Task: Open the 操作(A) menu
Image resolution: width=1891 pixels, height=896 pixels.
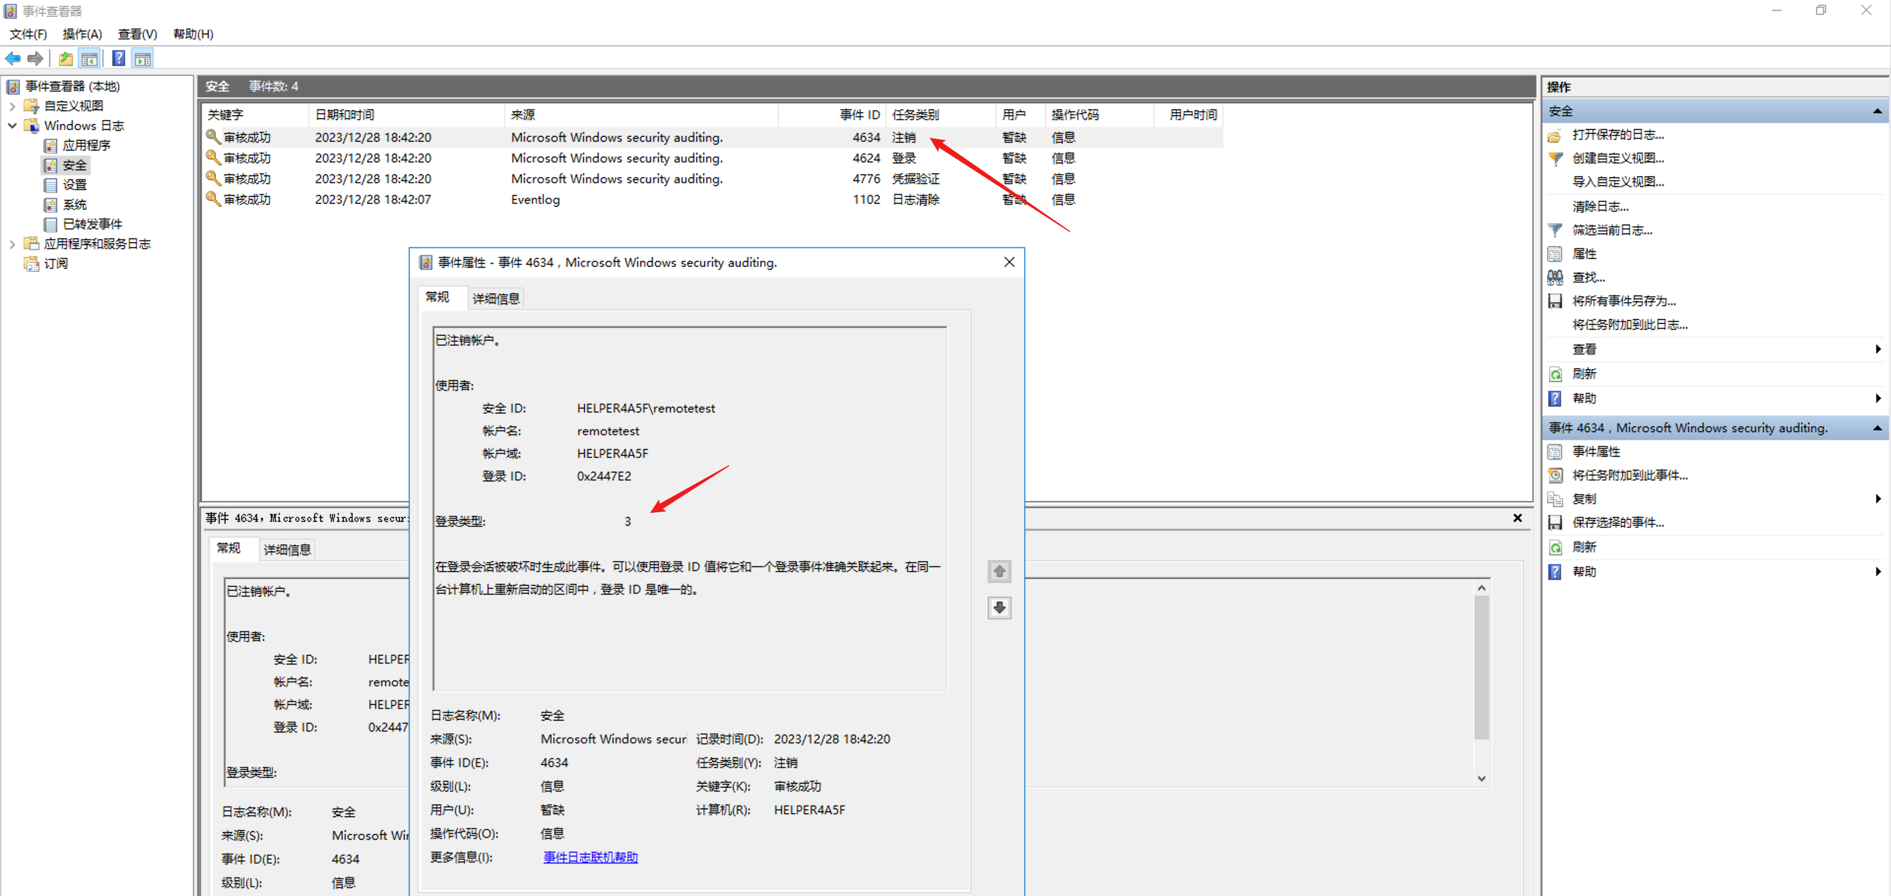Action: click(x=81, y=34)
